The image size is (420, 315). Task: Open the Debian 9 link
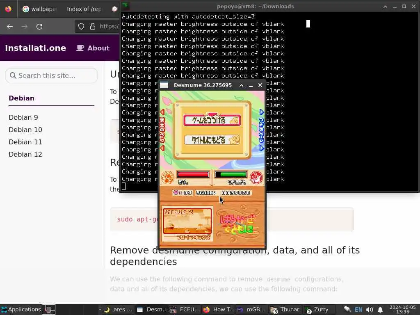point(23,117)
